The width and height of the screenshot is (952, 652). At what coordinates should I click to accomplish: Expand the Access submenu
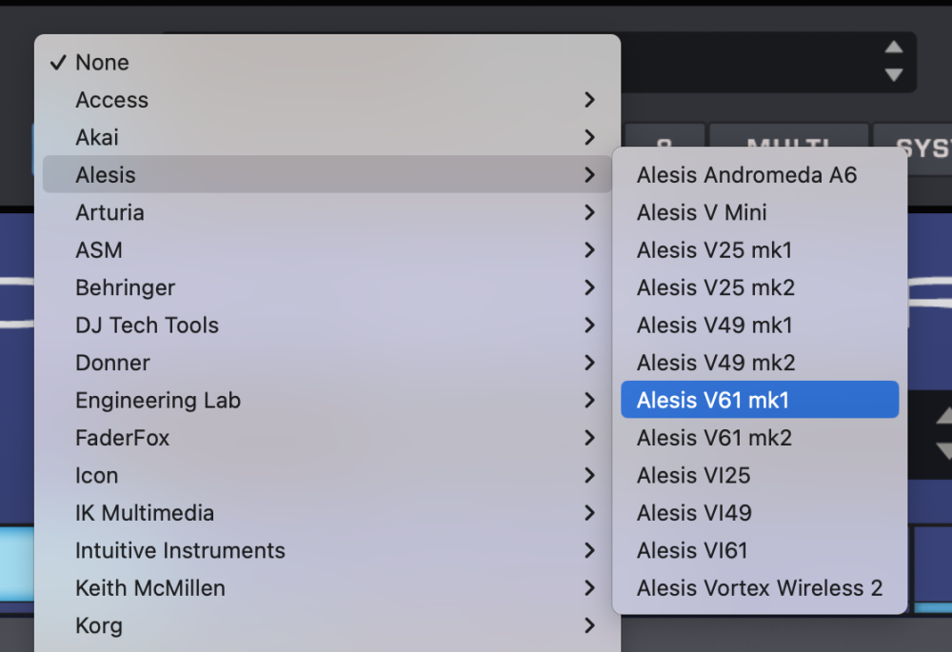click(x=112, y=100)
